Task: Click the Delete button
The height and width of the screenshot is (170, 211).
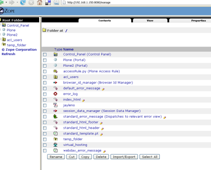Action: coord(101,157)
